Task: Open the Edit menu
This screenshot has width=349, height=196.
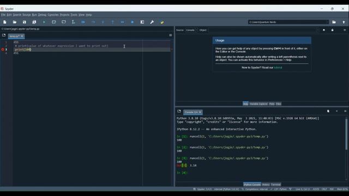Action: click(9, 15)
